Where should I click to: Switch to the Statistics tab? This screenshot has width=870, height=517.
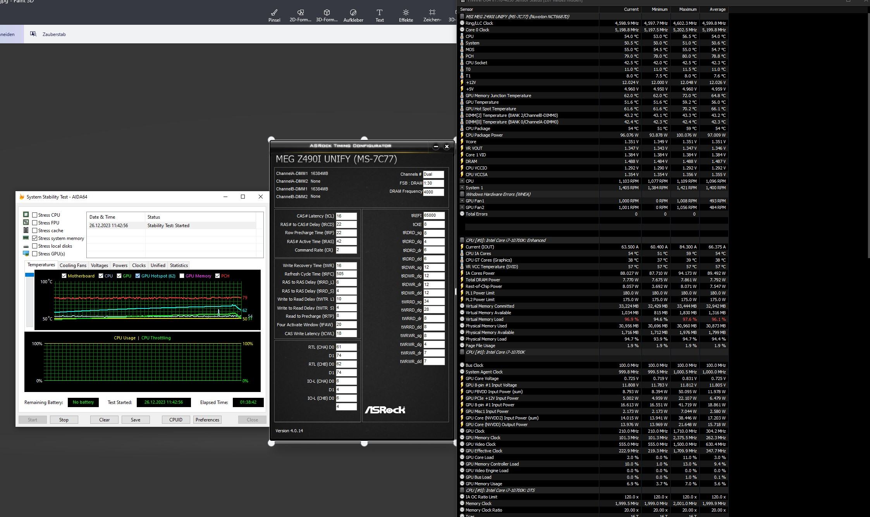coord(179,265)
